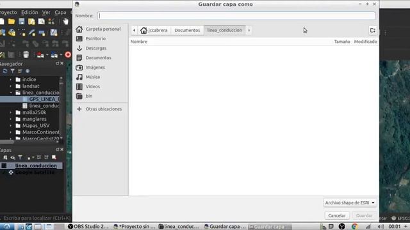Navigate to Documentos in path bar
Image resolution: width=410 pixels, height=230 pixels.
click(187, 30)
